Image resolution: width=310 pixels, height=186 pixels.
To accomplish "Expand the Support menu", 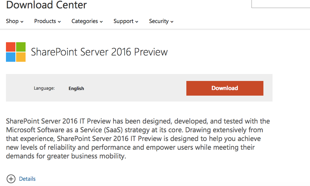I will point(126,21).
